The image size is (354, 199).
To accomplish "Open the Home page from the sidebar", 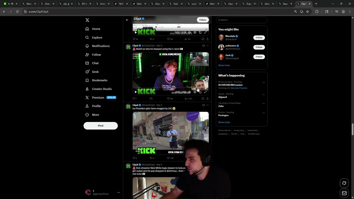I will pos(93,29).
